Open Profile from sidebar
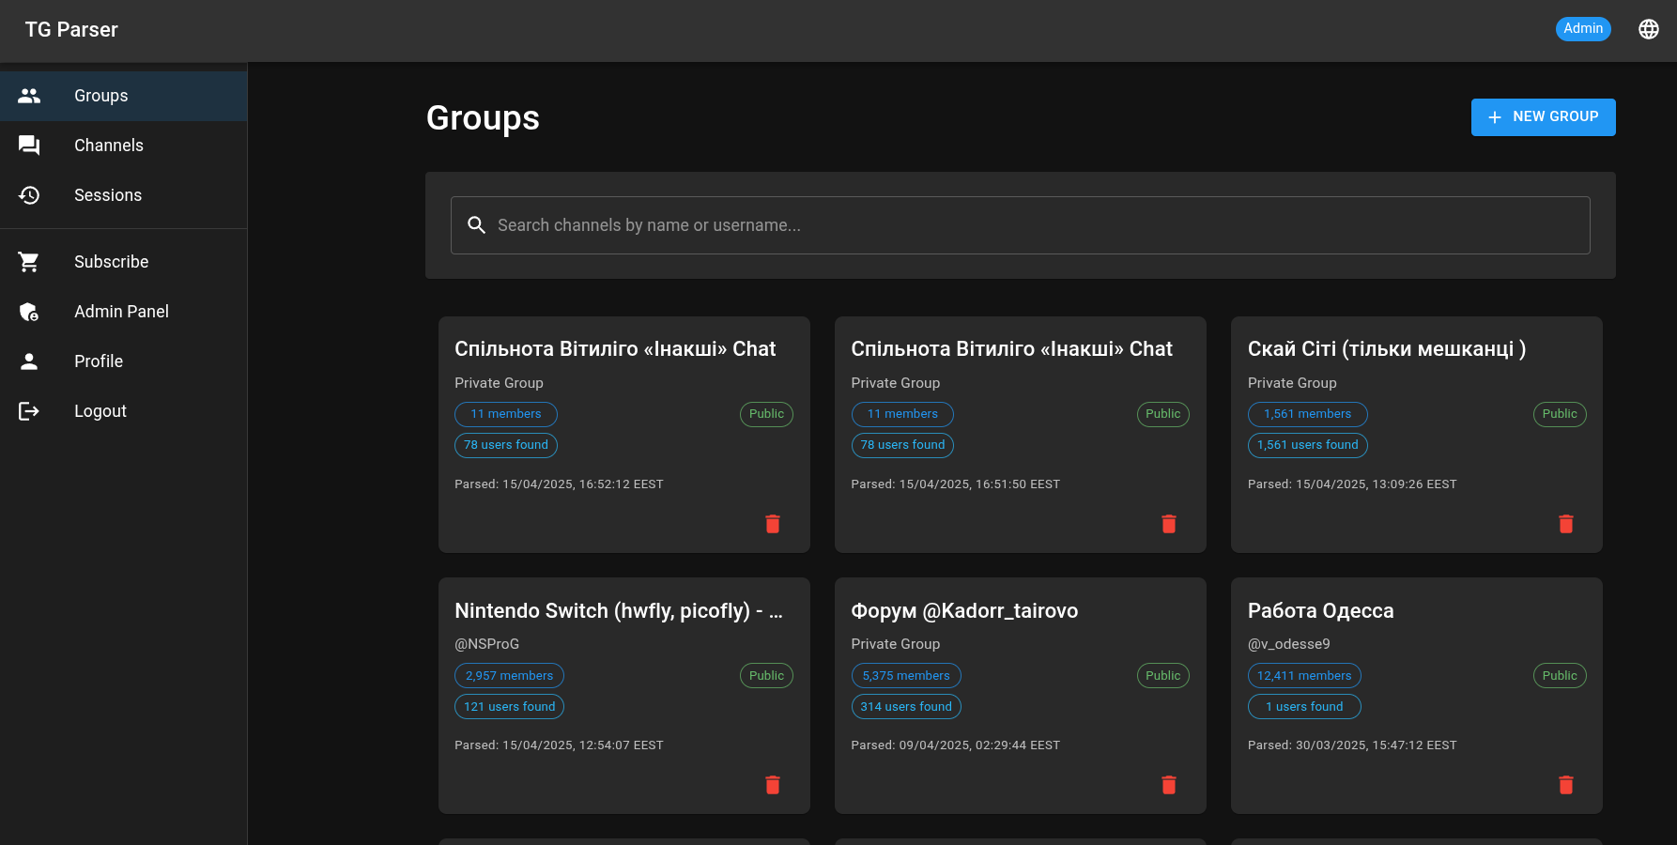Viewport: 1677px width, 845px height. [124, 361]
